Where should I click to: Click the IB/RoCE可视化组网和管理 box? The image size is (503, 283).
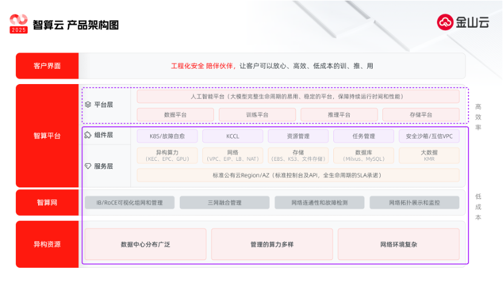[129, 203]
